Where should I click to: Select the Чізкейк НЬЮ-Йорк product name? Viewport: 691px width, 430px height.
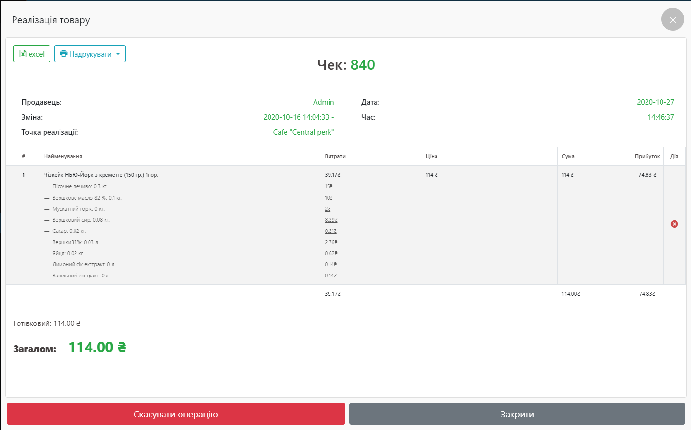pyautogui.click(x=94, y=175)
